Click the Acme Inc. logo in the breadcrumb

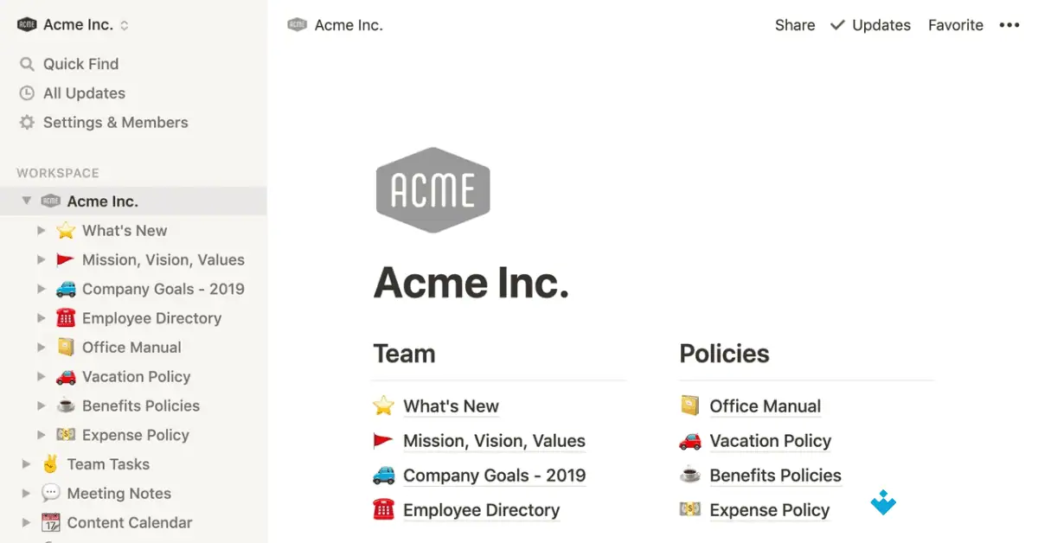(x=296, y=25)
